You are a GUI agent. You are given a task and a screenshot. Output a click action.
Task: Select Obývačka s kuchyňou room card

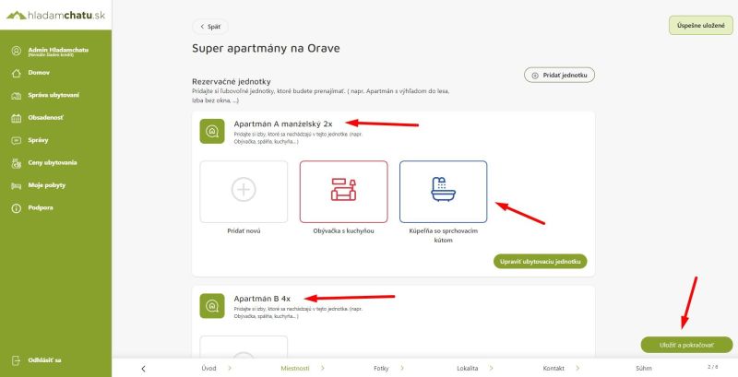343,192
